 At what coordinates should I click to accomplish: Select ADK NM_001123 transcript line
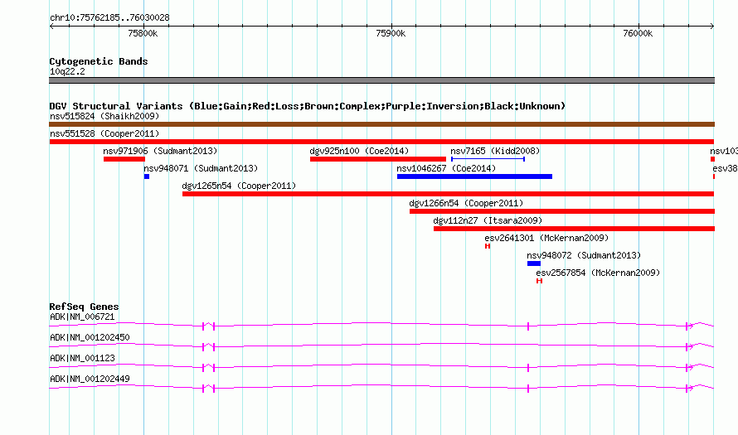381,367
